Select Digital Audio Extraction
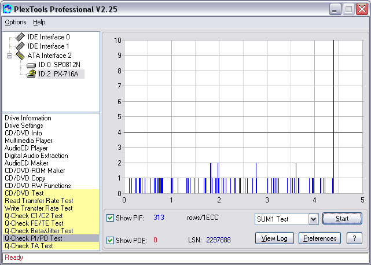 coord(36,156)
